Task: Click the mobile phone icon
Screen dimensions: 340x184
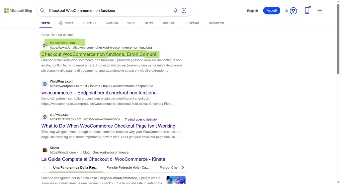Action: click(x=307, y=11)
